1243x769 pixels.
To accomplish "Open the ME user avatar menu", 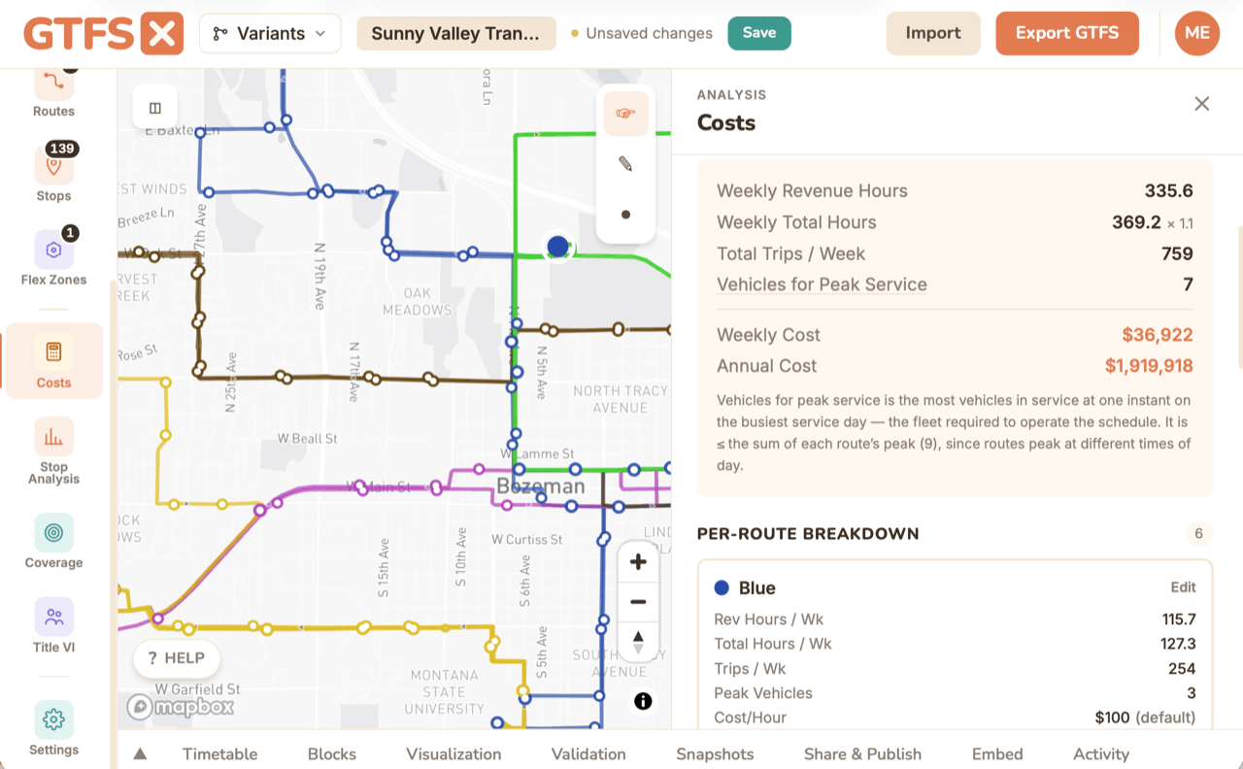I will pos(1196,33).
